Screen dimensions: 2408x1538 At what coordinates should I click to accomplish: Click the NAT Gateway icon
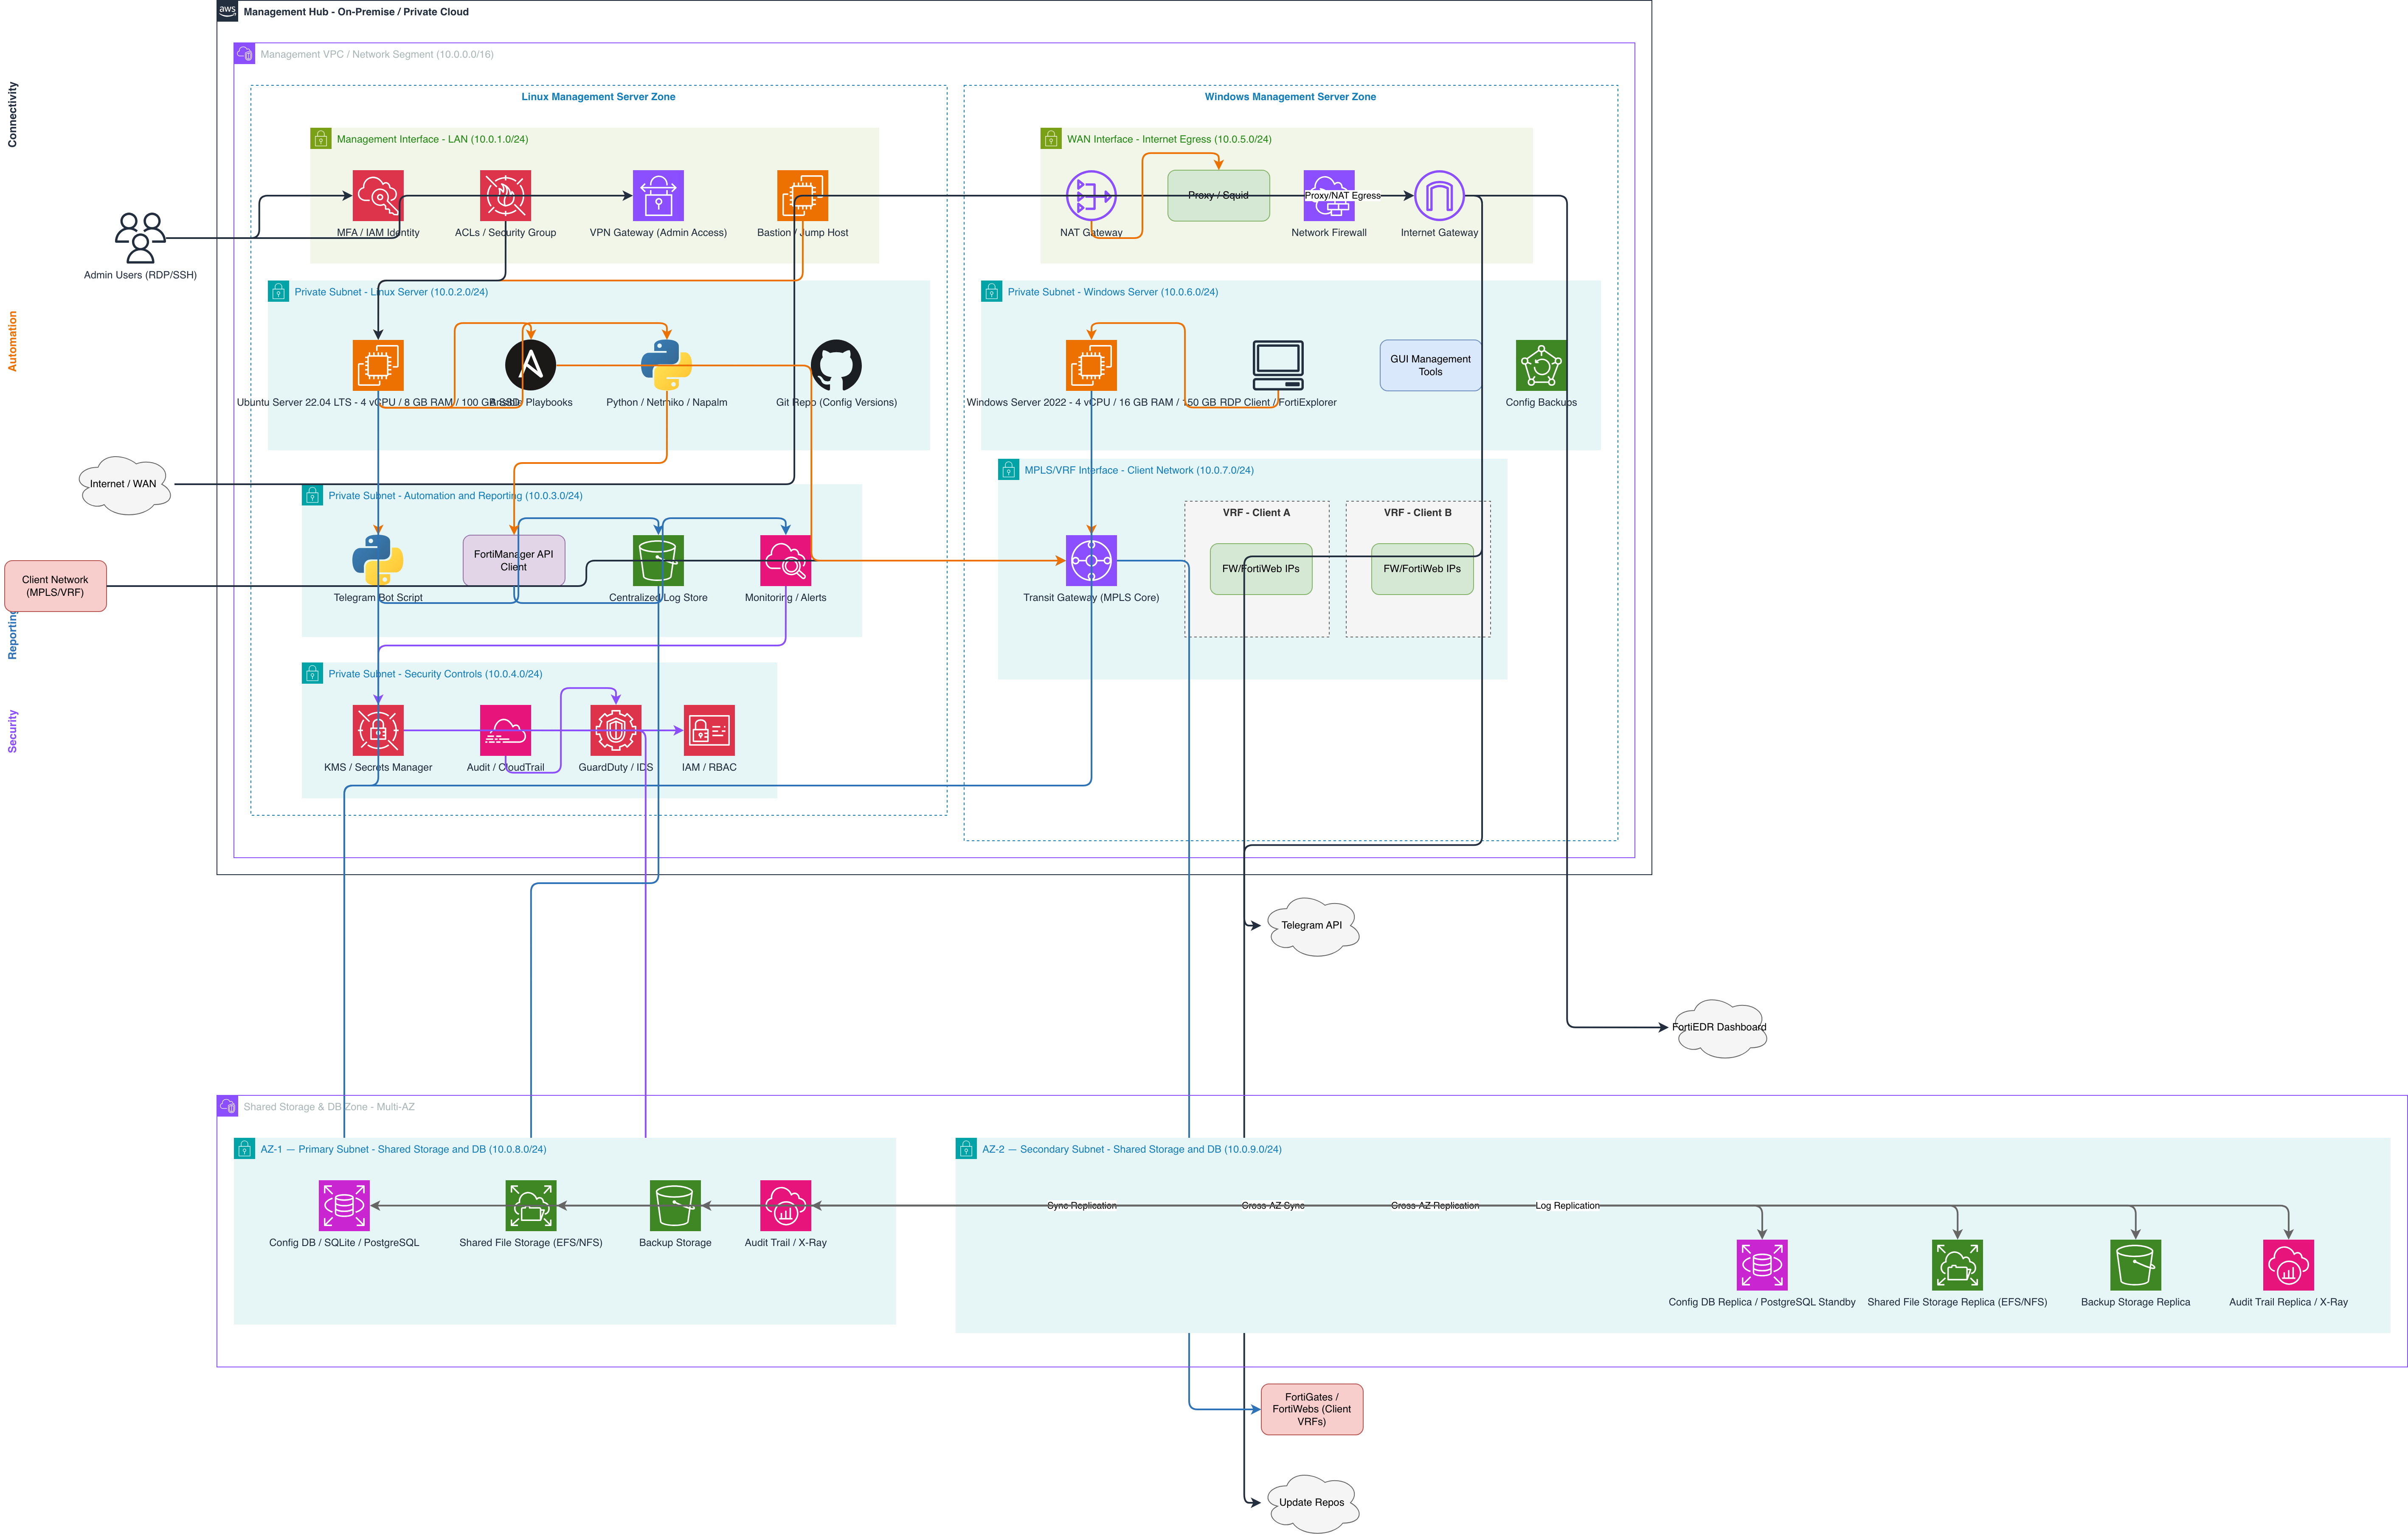(1091, 196)
